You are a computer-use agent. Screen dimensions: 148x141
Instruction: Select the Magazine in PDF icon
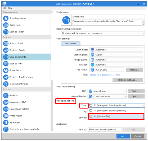(x=6, y=102)
